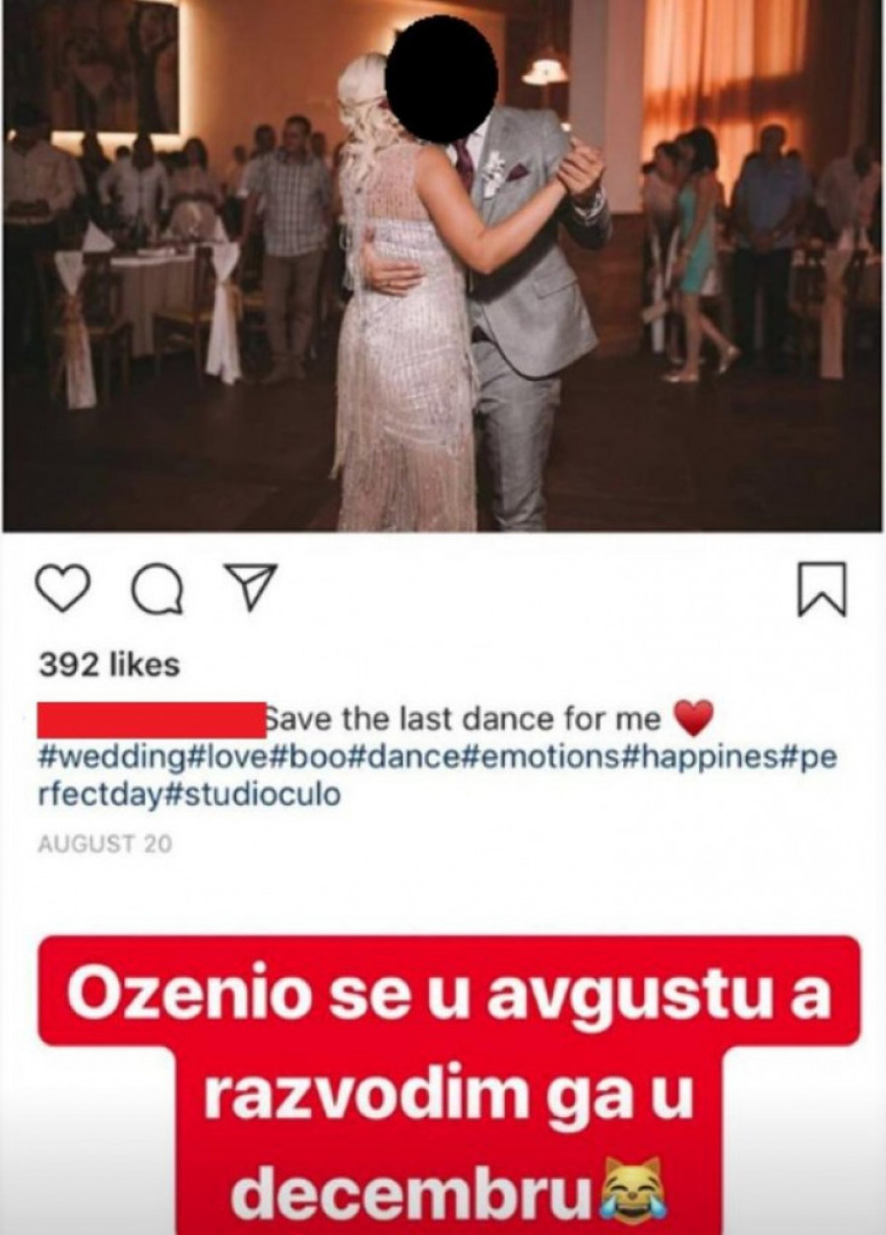
Task: Click the 'Save the last dance for me' caption
Action: [x=467, y=719]
